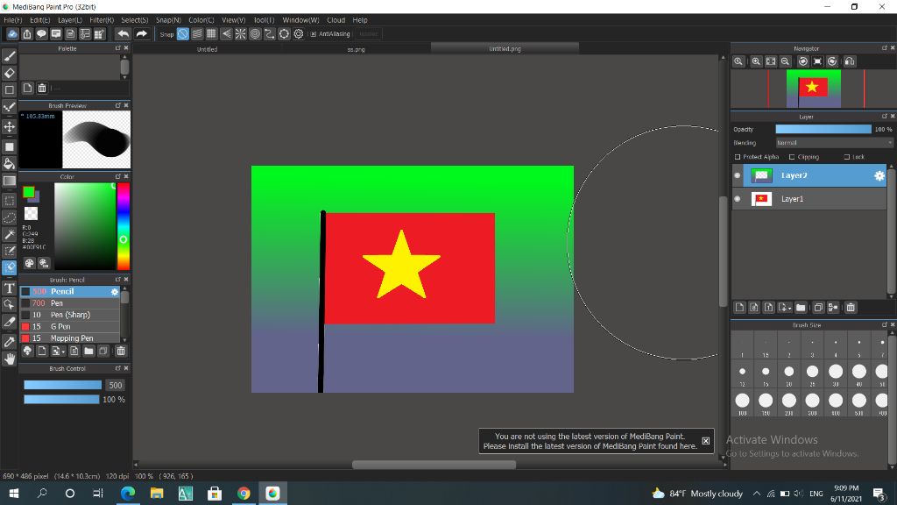Duplicate layer icon in Layer panel
897x505 pixels.
[818, 308]
